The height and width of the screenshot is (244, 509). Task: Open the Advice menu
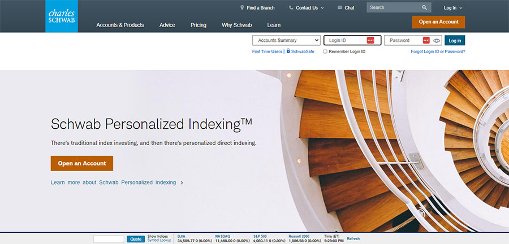point(167,25)
